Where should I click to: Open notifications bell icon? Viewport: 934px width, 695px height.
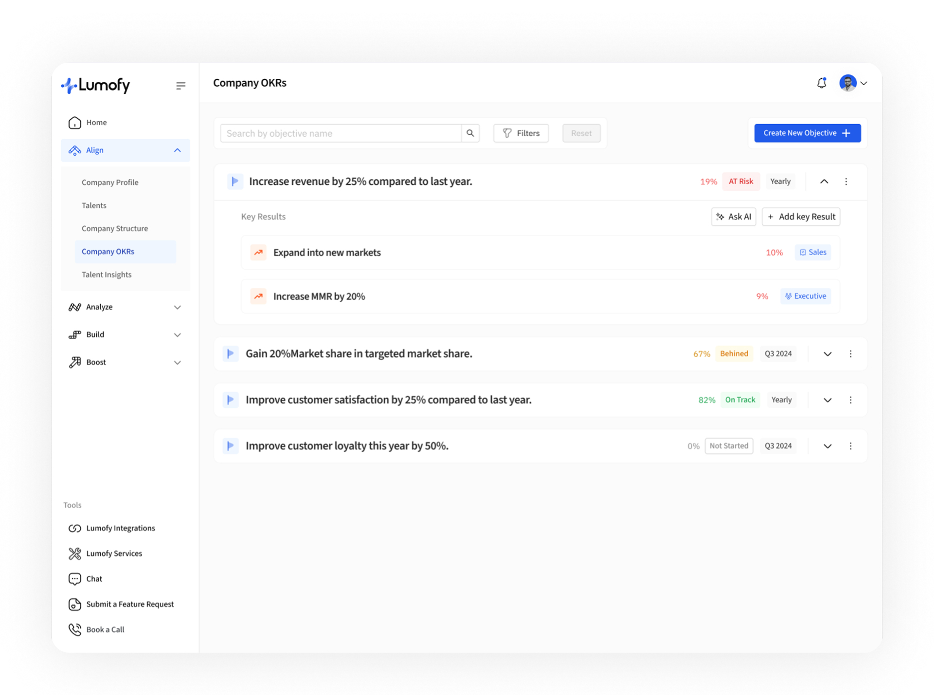coord(822,83)
